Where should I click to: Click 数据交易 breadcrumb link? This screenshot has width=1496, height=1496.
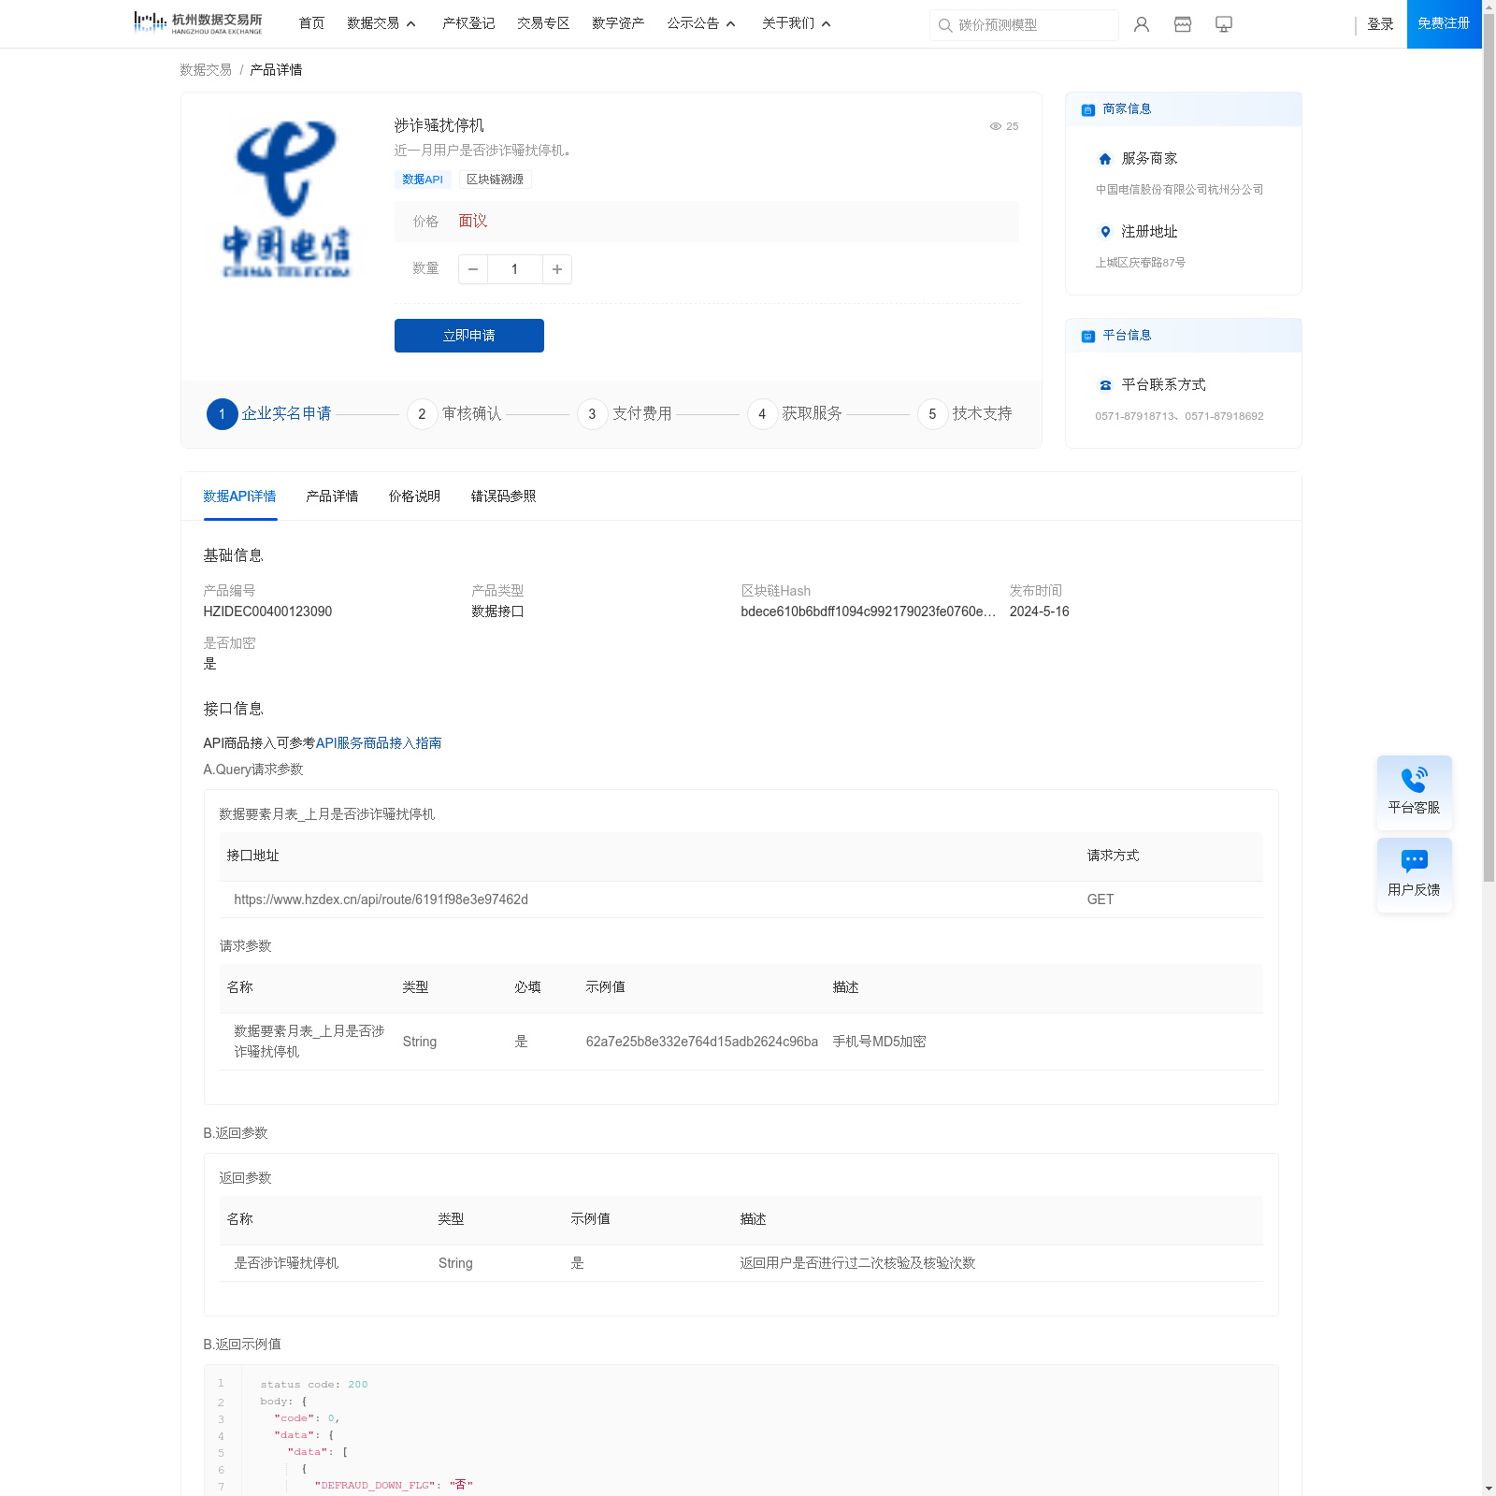pos(206,70)
